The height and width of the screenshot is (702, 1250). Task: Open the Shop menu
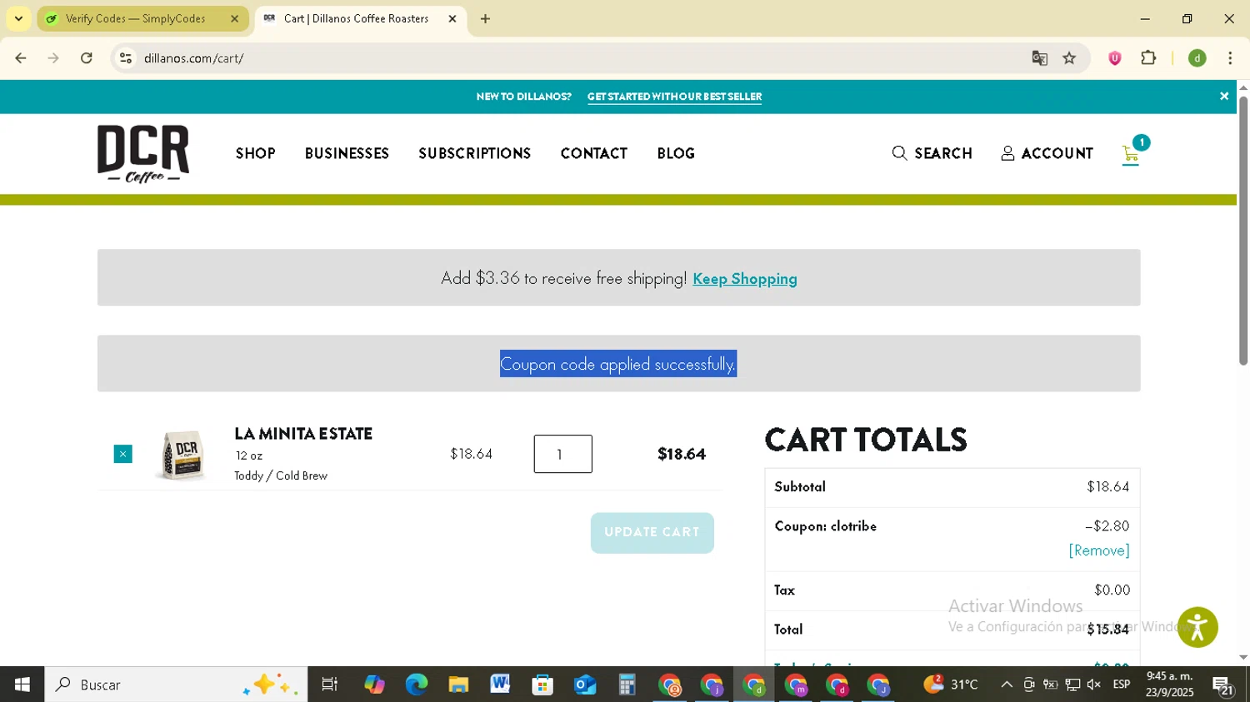point(255,153)
